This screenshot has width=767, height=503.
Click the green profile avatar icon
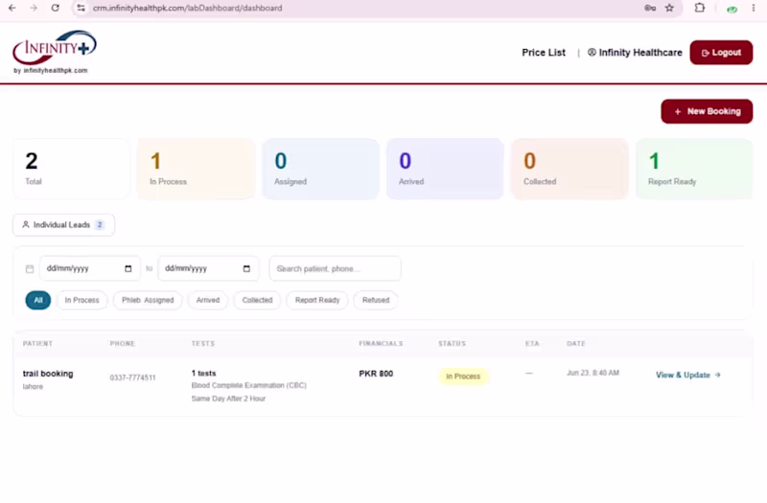(732, 9)
